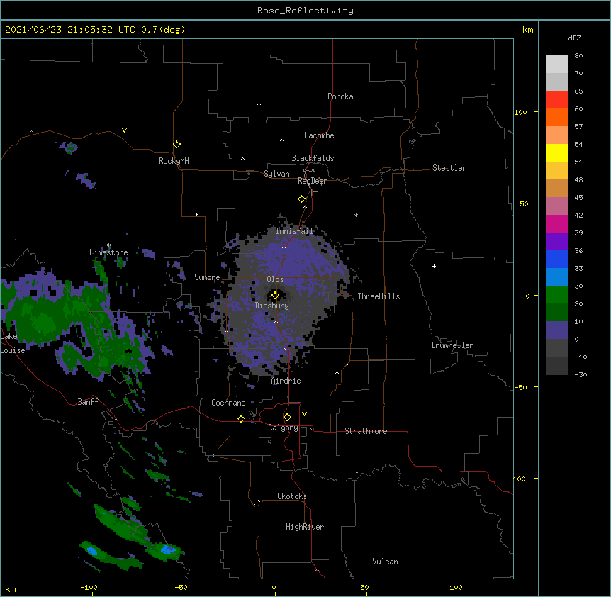Select the purple 36-39 dBZ legend swatch
Image resolution: width=611 pixels, height=597 pixels.
(x=557, y=241)
